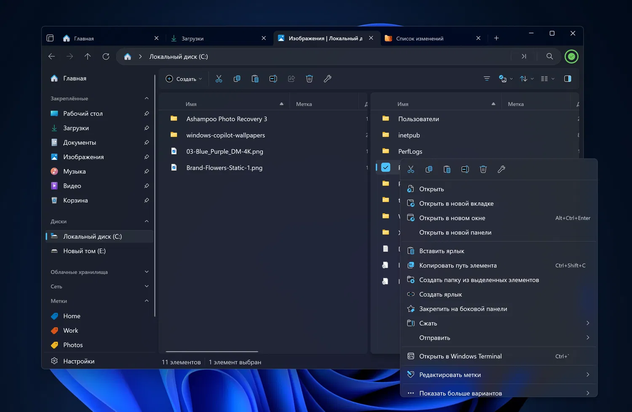
Task: Open search with the magnifier icon
Action: (x=549, y=56)
